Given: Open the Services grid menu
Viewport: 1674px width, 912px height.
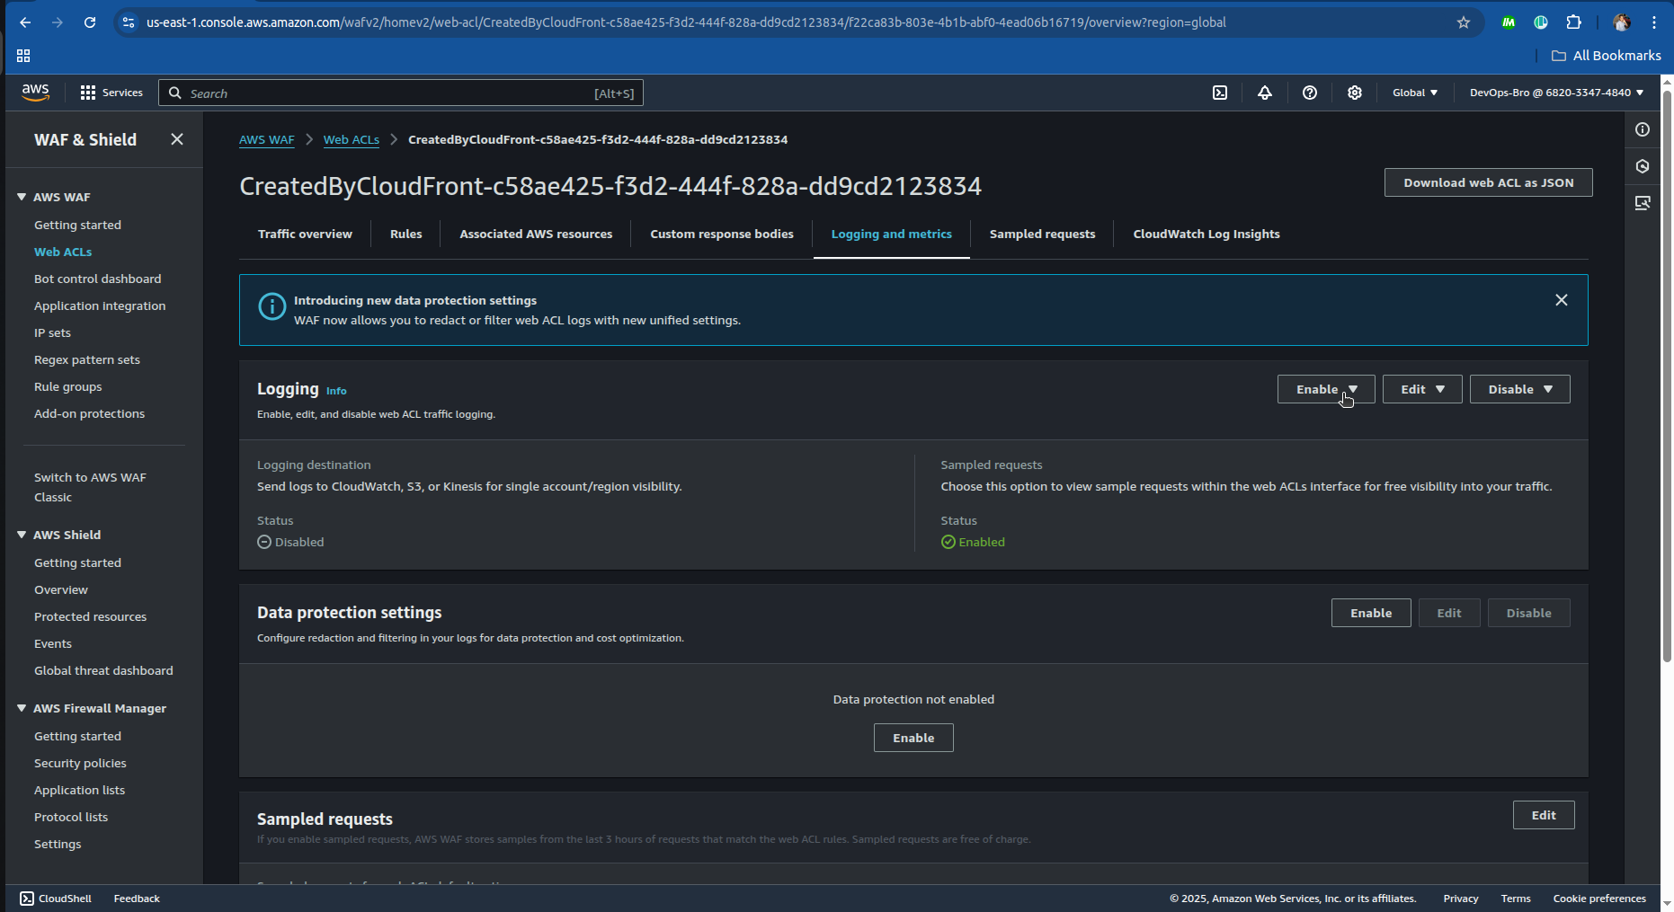Looking at the screenshot, I should pyautogui.click(x=111, y=93).
